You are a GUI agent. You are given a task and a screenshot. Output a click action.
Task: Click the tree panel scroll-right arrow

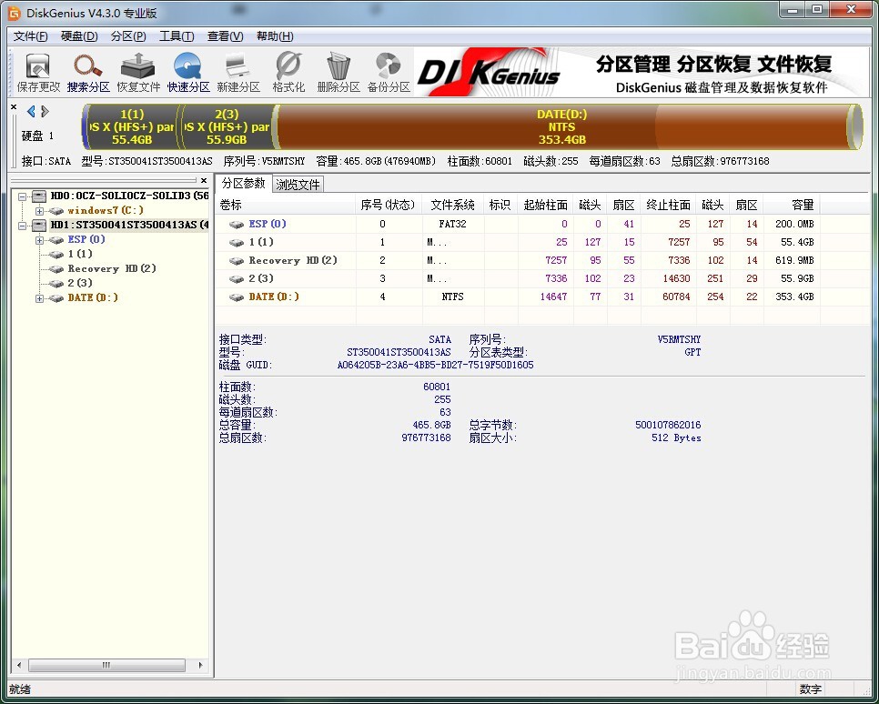201,665
